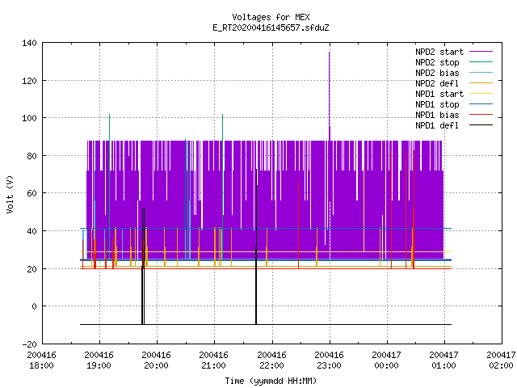Click the flat black line at -10 V
Screen dimensions: 517x388
click(266, 324)
